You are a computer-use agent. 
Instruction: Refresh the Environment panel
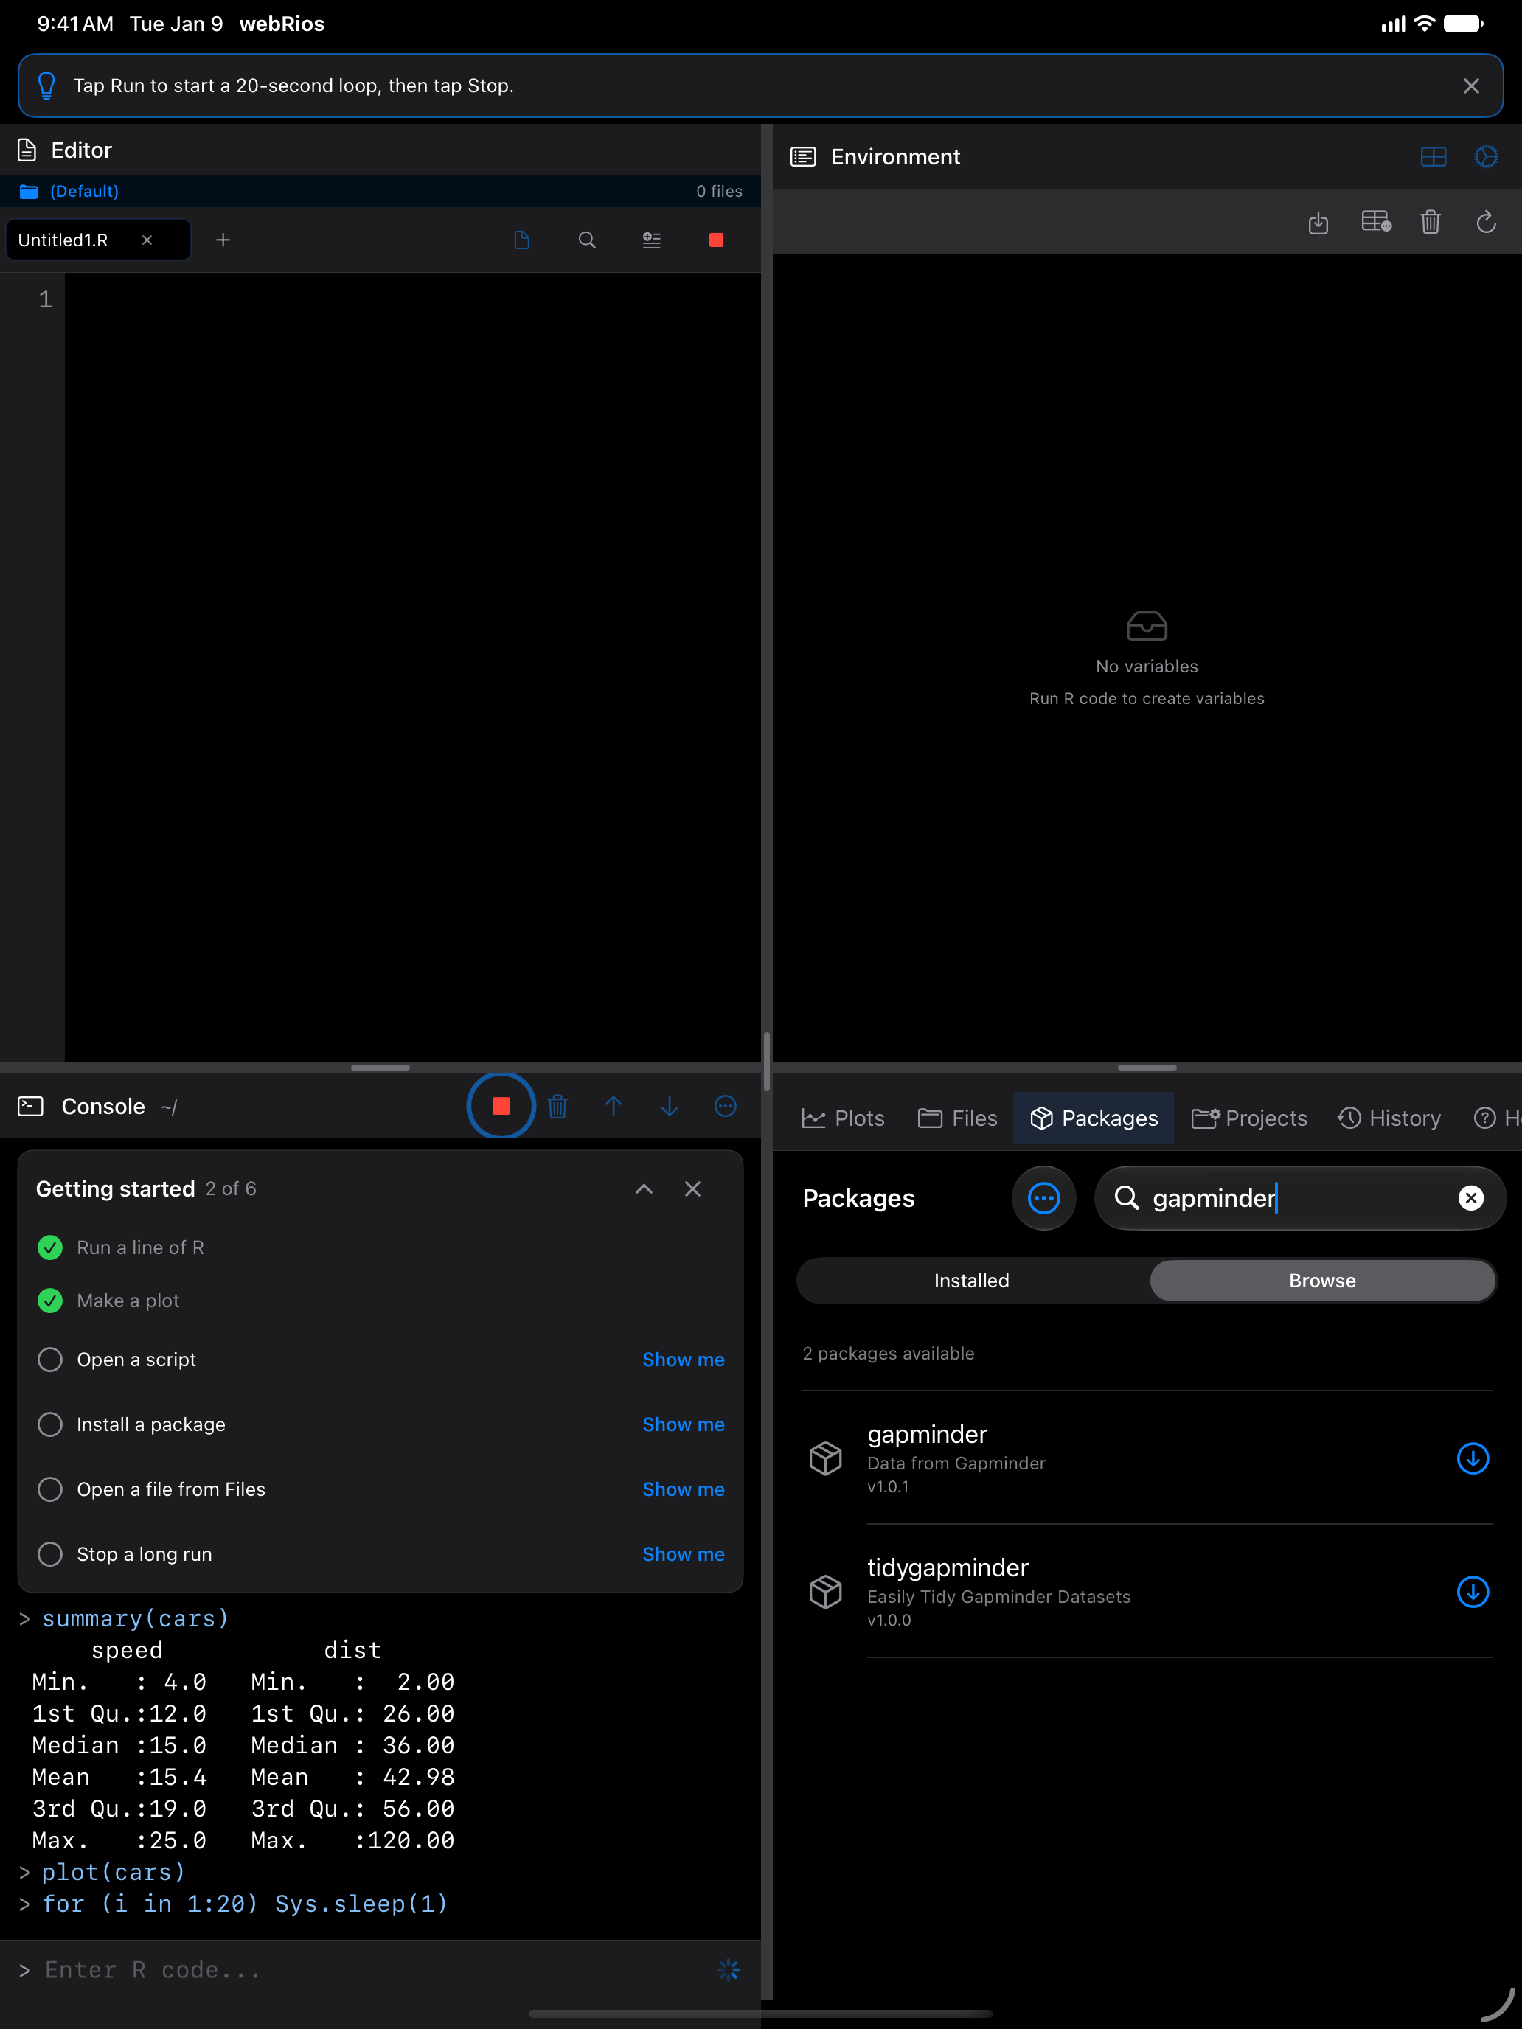pos(1486,222)
